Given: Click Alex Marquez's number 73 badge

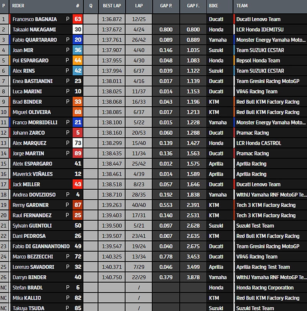Looking at the screenshot, I should pos(78,143).
